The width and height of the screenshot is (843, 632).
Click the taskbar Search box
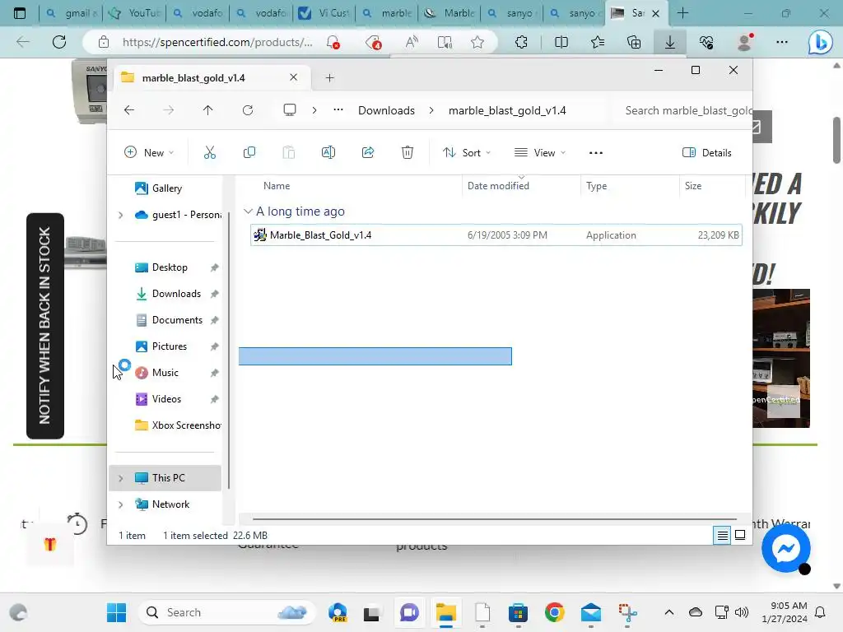coord(227,612)
